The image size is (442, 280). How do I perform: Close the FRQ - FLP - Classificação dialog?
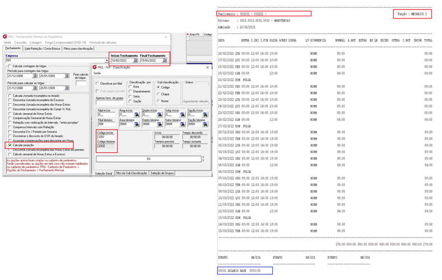click(x=207, y=68)
